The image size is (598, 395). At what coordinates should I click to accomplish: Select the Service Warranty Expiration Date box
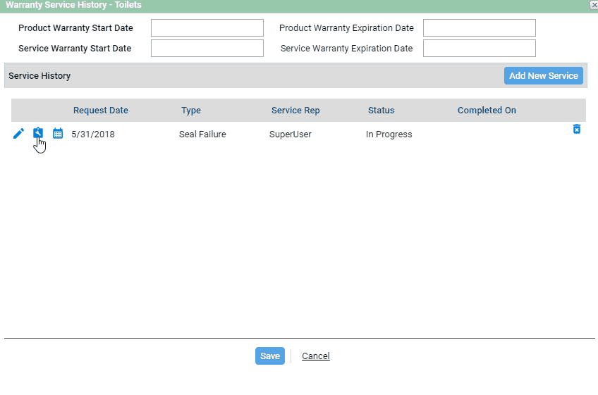click(480, 49)
